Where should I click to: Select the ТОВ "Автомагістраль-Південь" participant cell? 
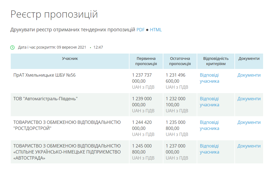click(x=70, y=105)
